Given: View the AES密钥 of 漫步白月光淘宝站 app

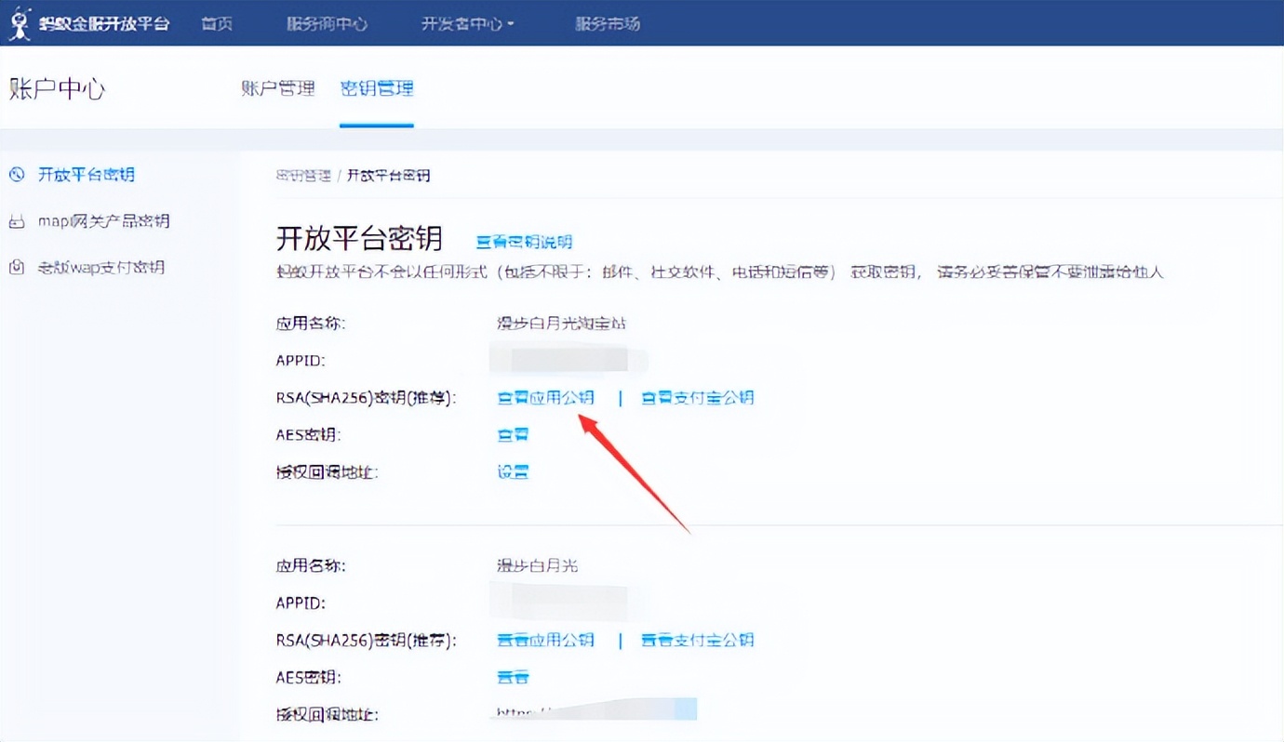Looking at the screenshot, I should [x=513, y=434].
